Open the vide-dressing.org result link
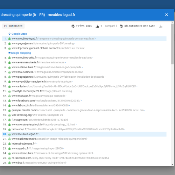 click(x=37, y=115)
